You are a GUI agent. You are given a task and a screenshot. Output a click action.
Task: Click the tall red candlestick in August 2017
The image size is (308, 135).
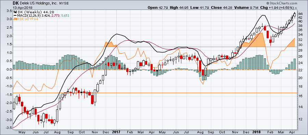click(200, 66)
